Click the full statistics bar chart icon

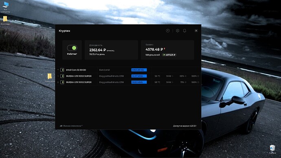(61, 126)
